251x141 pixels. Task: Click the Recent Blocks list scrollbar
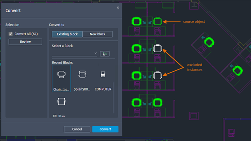(x=114, y=97)
